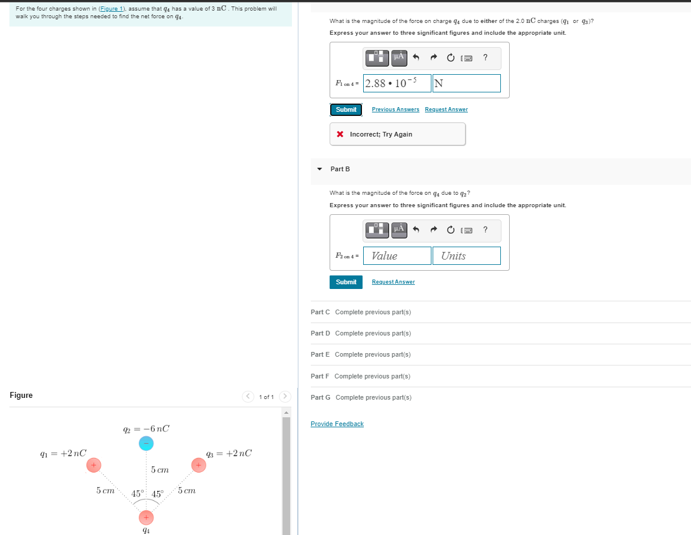Submit the Part A answer
This screenshot has width=691, height=535.
point(346,109)
